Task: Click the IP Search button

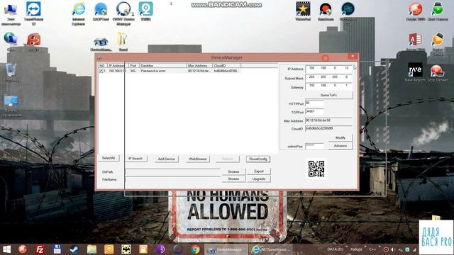Action: pyautogui.click(x=135, y=159)
